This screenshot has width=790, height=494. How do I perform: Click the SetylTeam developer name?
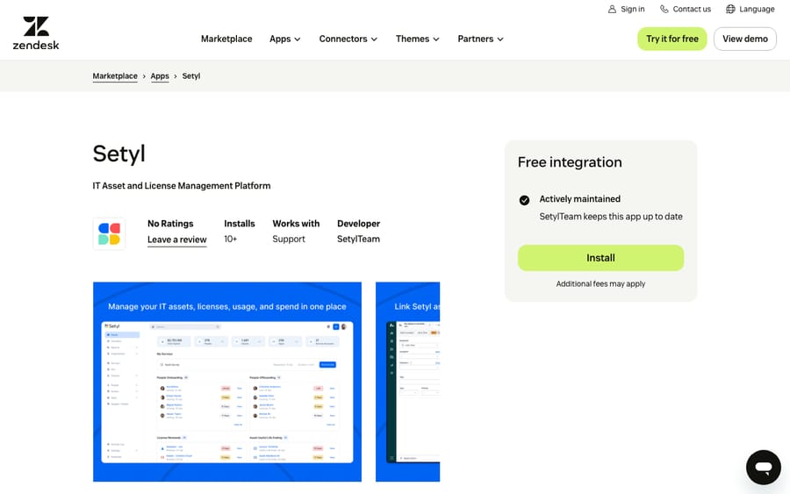click(x=358, y=240)
